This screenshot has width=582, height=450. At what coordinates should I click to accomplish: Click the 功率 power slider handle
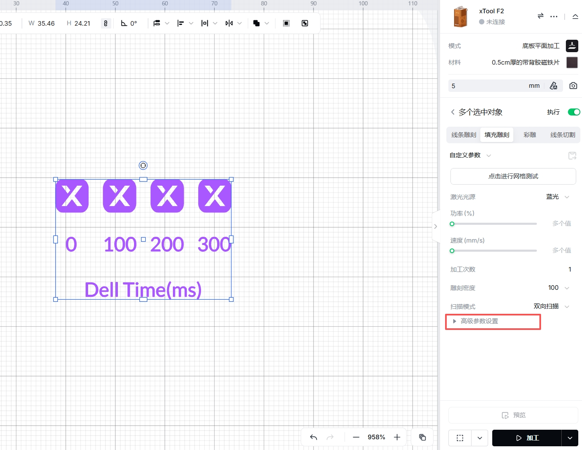click(452, 224)
